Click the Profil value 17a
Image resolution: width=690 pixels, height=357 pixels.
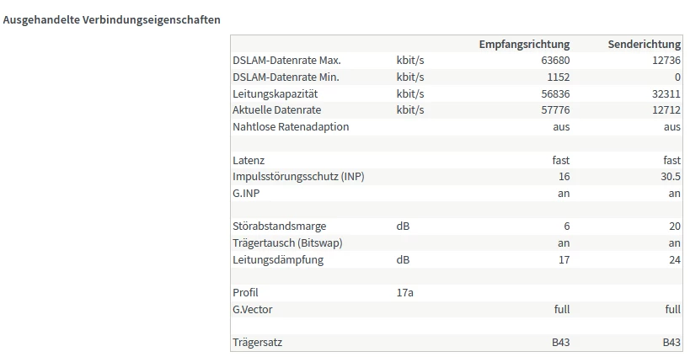[405, 293]
